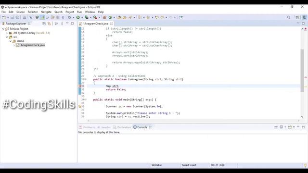Collapse the Srinivas Project tree node
This screenshot has width=308, height=173.
3,29
